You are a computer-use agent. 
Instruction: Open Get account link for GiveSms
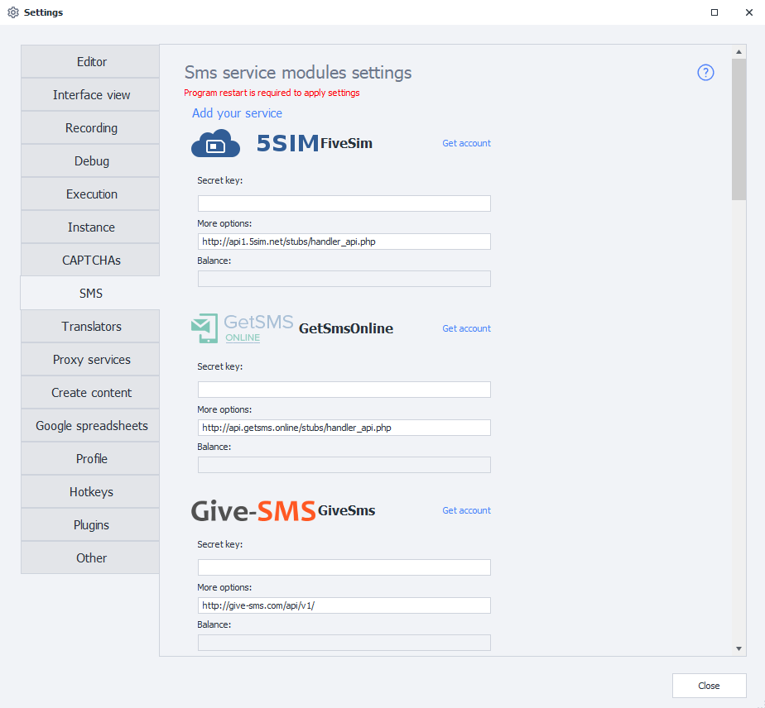466,510
